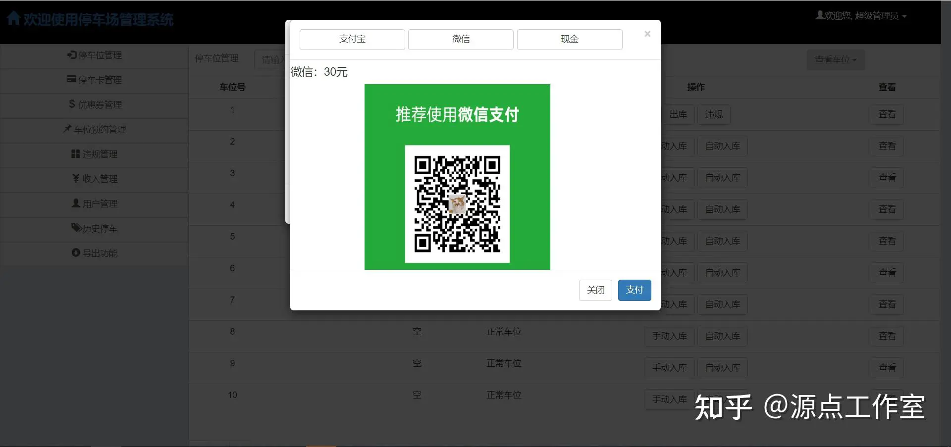This screenshot has height=447, width=951.
Task: Click 查看 for parking spot 2
Action: [887, 146]
